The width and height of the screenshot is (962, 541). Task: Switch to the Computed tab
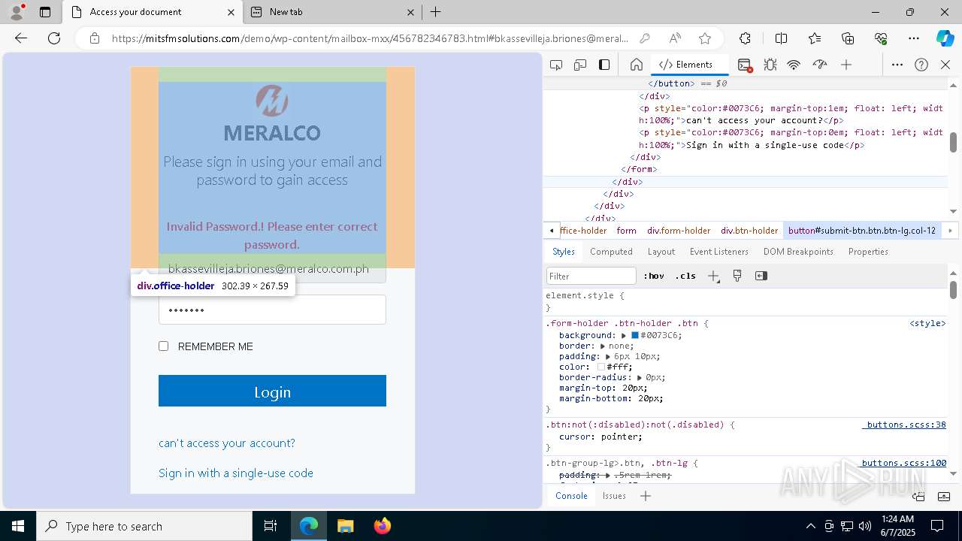(x=611, y=252)
